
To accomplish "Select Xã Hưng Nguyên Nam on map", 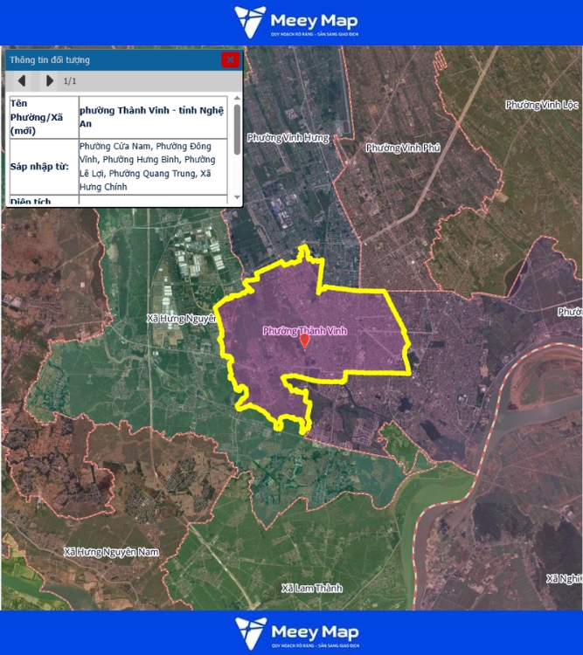I will (112, 552).
